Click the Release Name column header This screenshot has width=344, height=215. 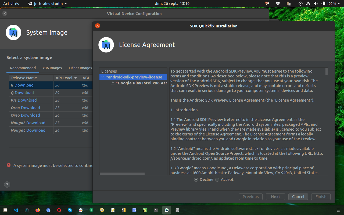point(31,78)
